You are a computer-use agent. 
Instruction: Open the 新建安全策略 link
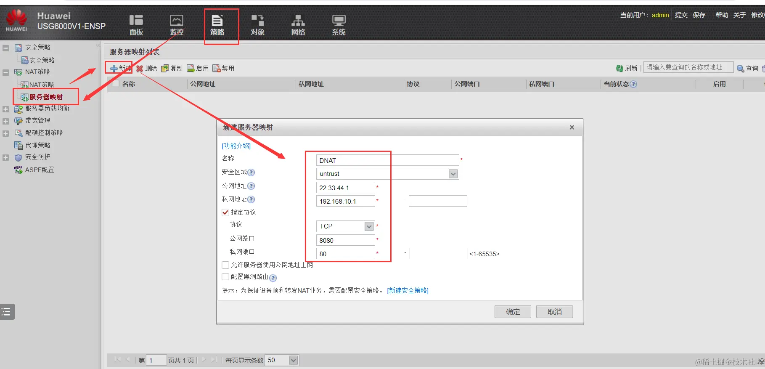pyautogui.click(x=408, y=290)
